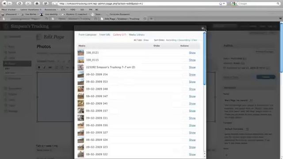Click Show next to All Tabs

coord(146,40)
